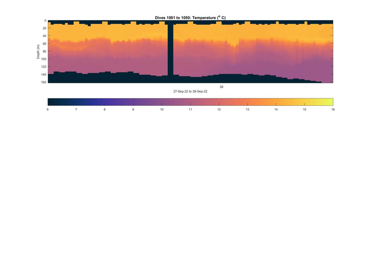The width and height of the screenshot is (368, 272).
Task: Click colorbar tick label '9'
Action: click(133, 109)
